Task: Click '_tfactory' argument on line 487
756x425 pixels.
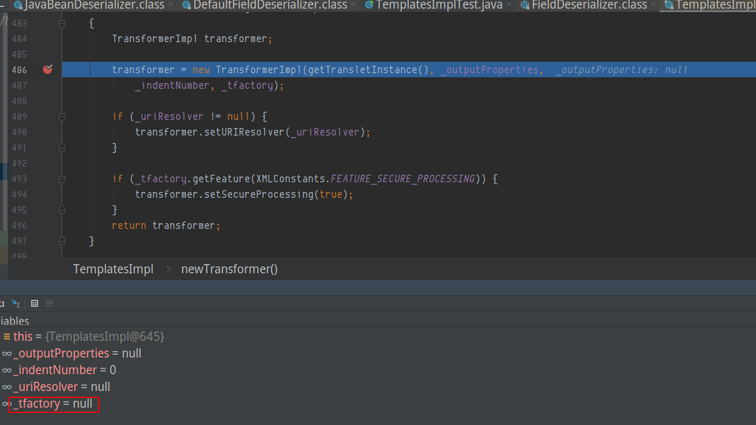Action: tap(247, 85)
